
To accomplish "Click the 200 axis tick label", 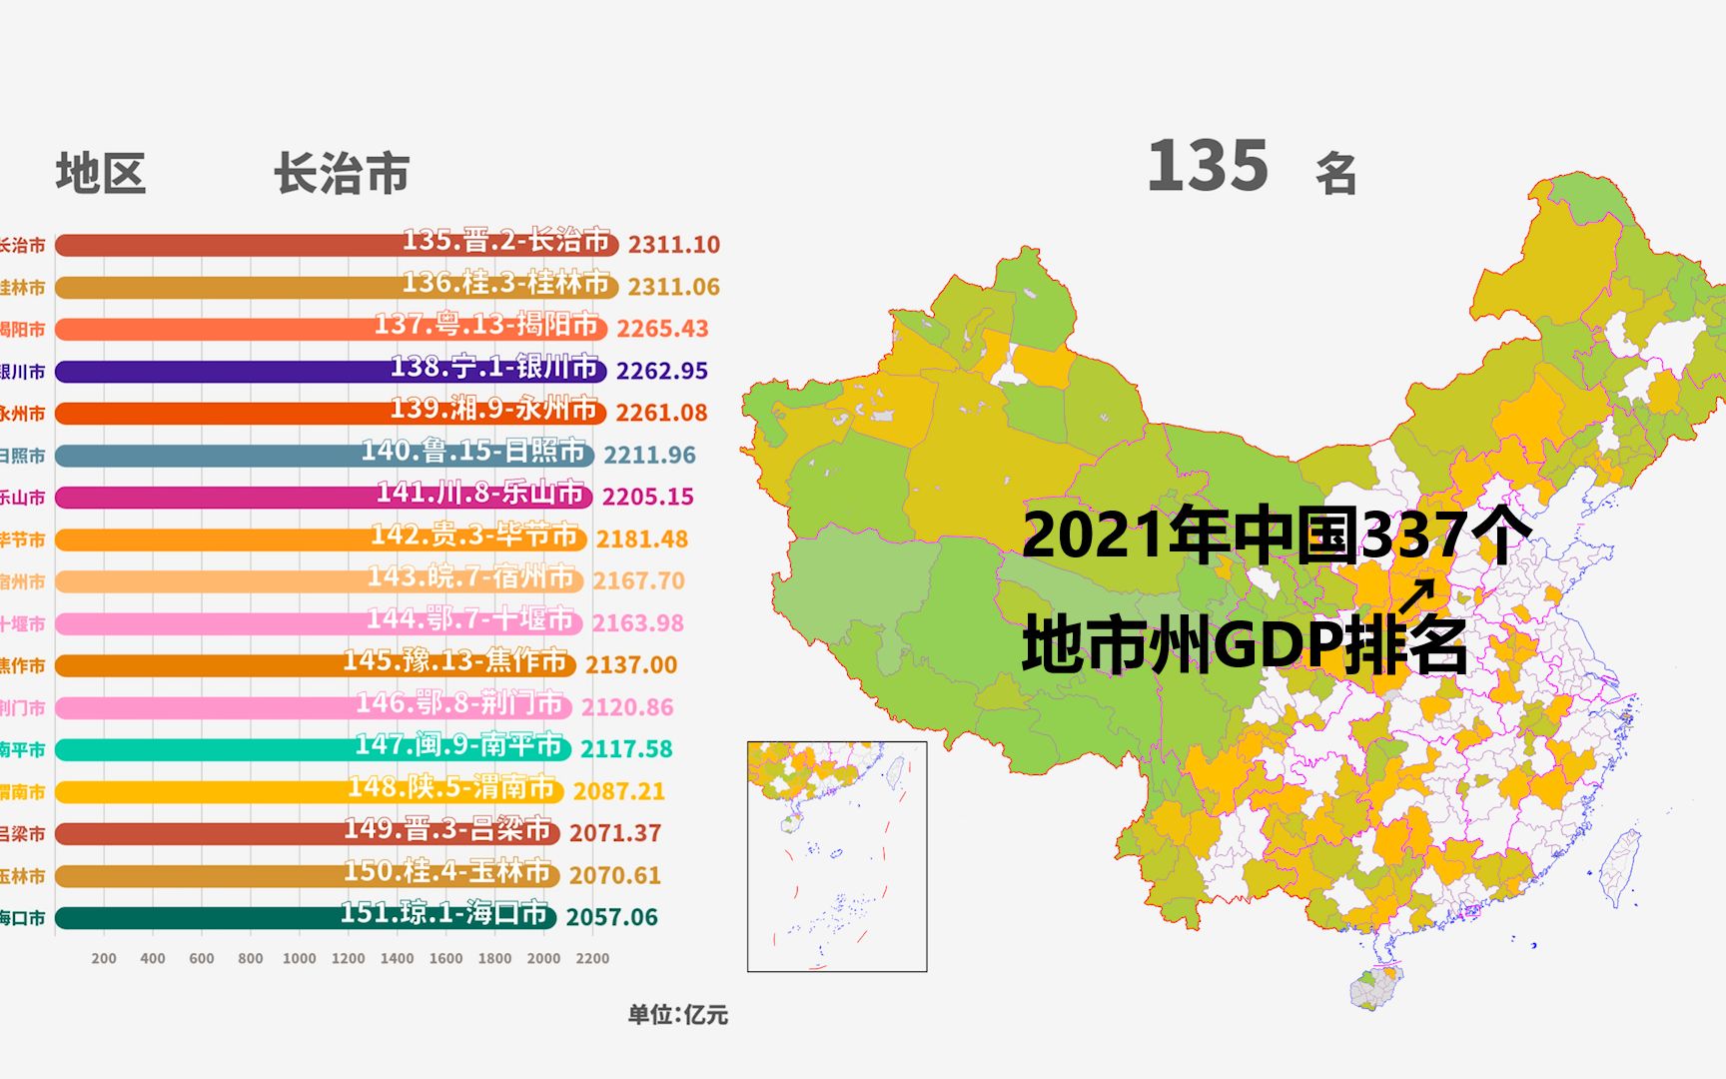I will [104, 959].
